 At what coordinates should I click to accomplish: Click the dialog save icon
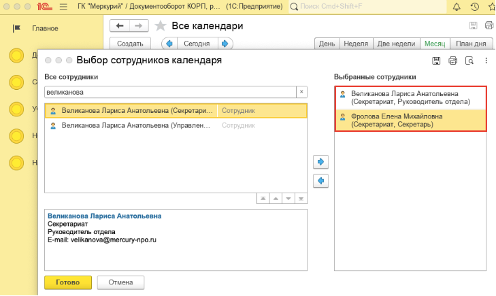click(x=437, y=61)
